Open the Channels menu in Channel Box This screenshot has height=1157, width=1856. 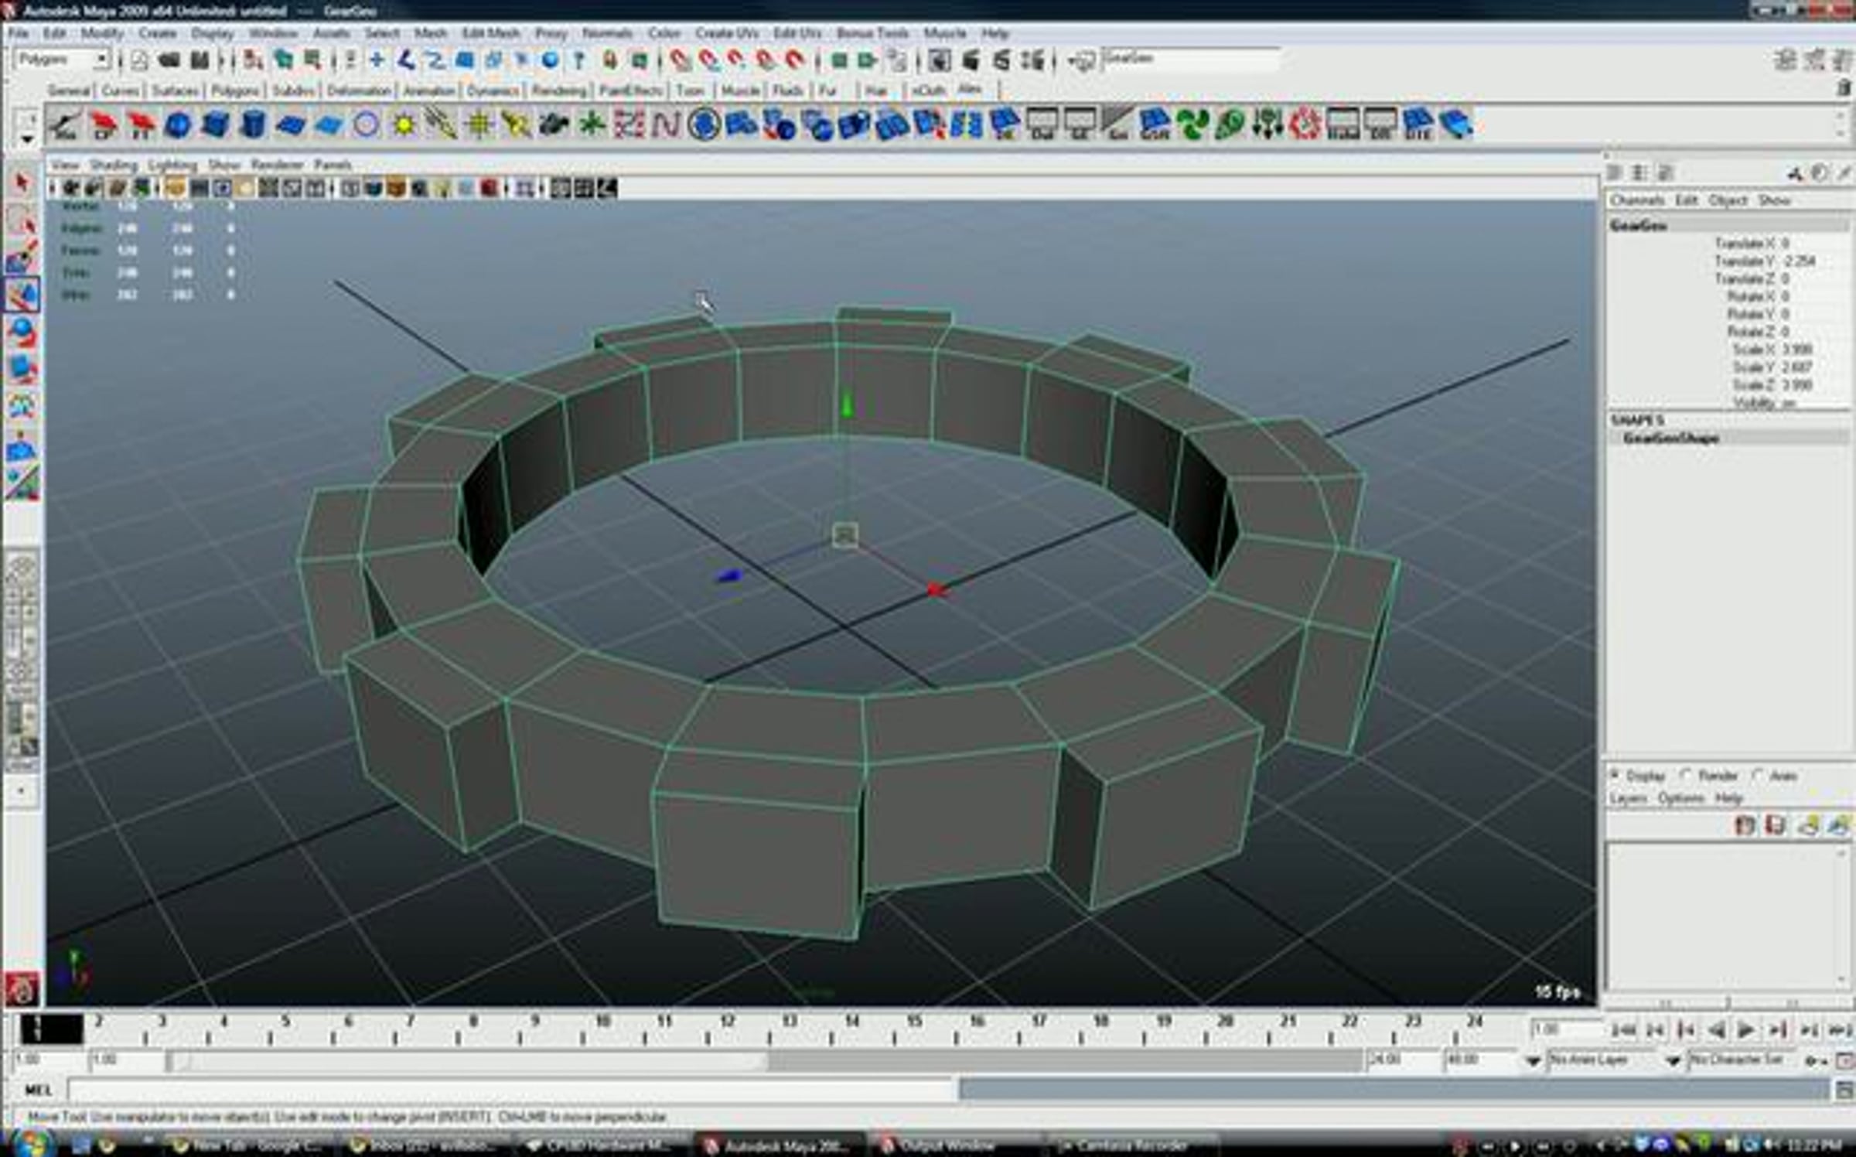click(x=1637, y=200)
